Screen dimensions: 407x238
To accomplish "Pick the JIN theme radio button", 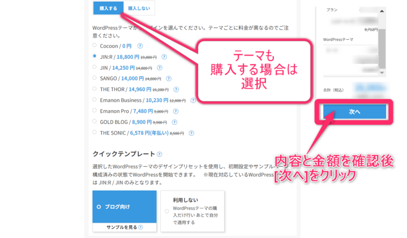I will (x=95, y=67).
